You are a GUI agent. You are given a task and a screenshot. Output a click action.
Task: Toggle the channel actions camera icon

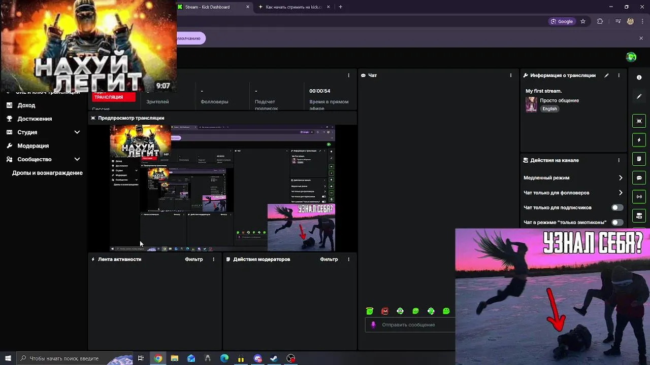[x=639, y=216]
